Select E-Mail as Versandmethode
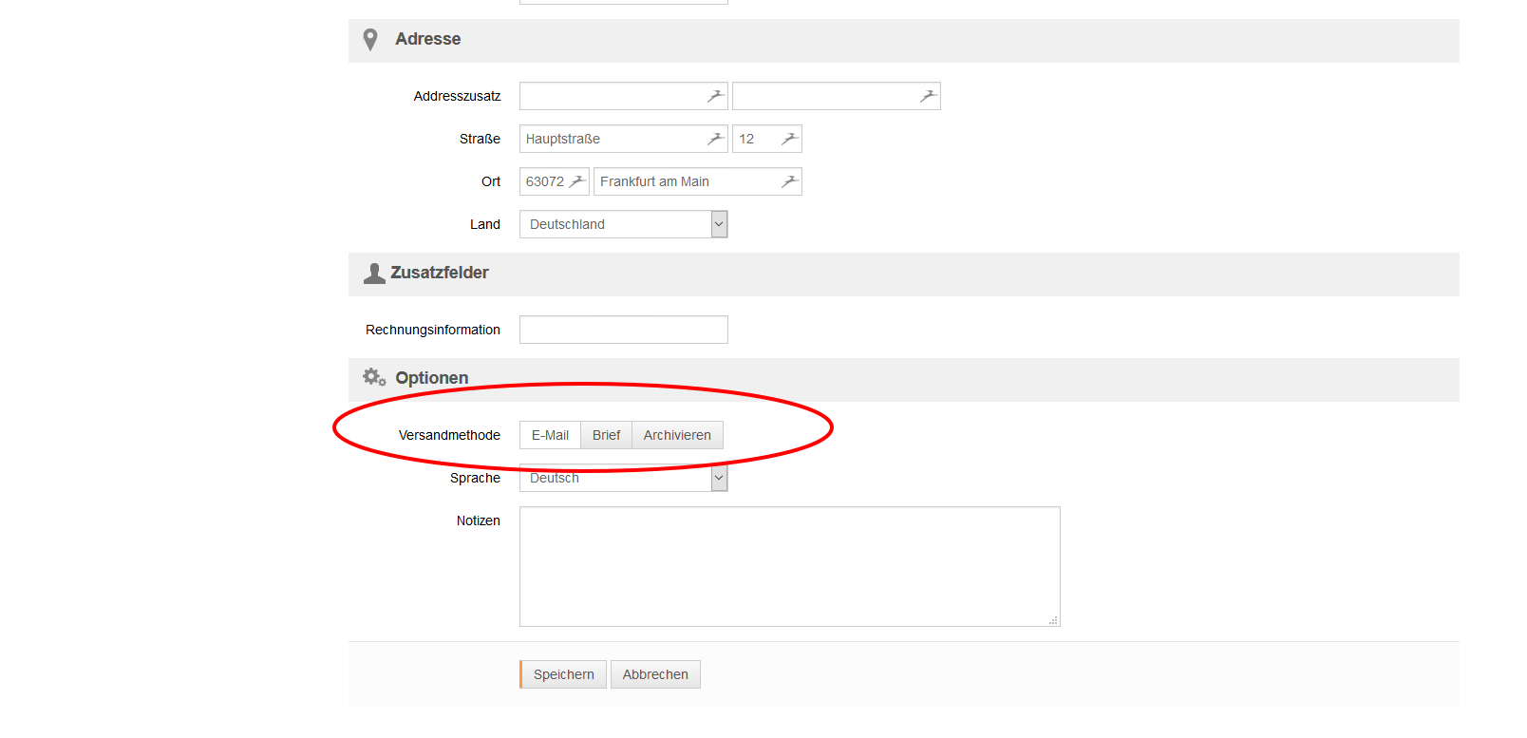The width and height of the screenshot is (1527, 738). 550,435
